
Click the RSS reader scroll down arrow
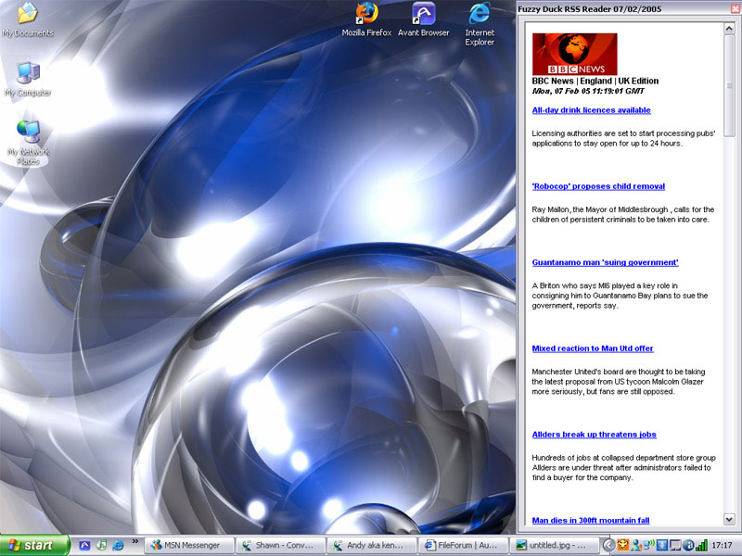point(729,520)
